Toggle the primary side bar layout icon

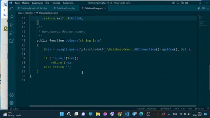pos(174,3)
